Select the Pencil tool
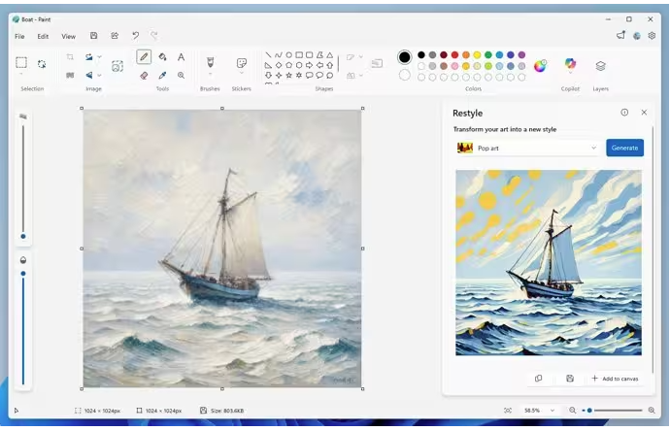Screen dimensions: 670x431 (x=144, y=57)
